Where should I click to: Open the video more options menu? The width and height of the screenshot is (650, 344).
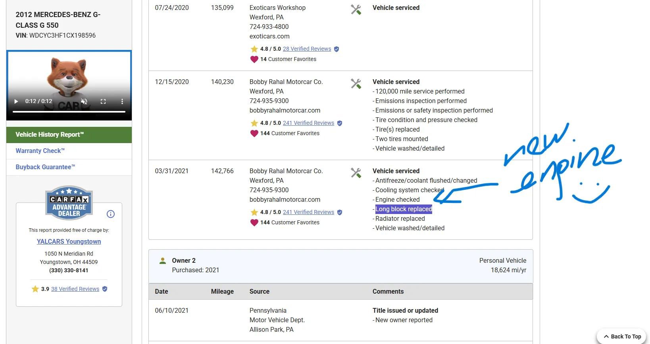point(122,101)
